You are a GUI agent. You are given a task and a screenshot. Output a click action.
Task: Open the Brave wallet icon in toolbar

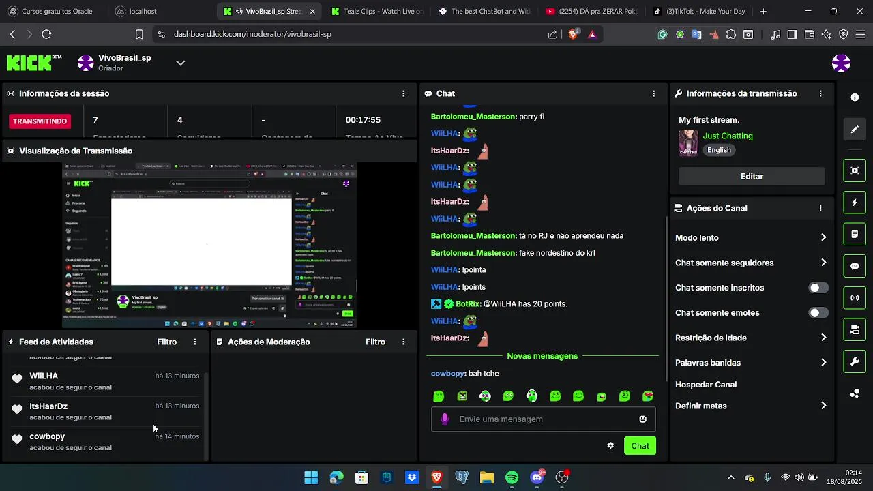tap(810, 34)
